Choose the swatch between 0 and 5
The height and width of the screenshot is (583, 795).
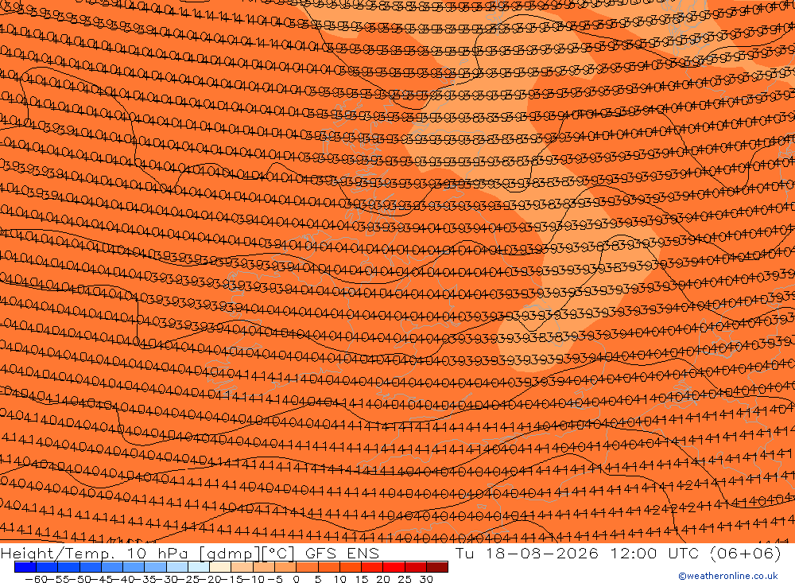click(307, 567)
